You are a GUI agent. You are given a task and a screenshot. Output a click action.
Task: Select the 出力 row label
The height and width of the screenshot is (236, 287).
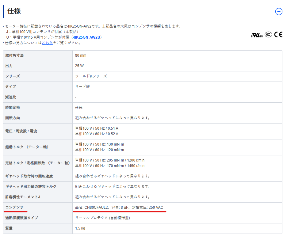pyautogui.click(x=9, y=66)
